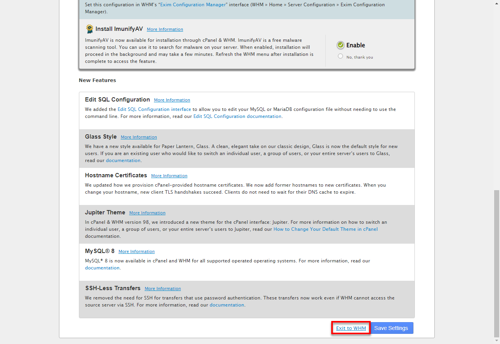The width and height of the screenshot is (500, 344).
Task: Open How to Change Your Default Theme link
Action: (325, 229)
